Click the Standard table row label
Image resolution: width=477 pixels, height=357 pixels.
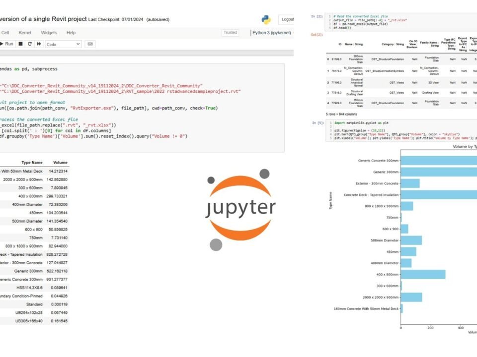(x=34, y=304)
